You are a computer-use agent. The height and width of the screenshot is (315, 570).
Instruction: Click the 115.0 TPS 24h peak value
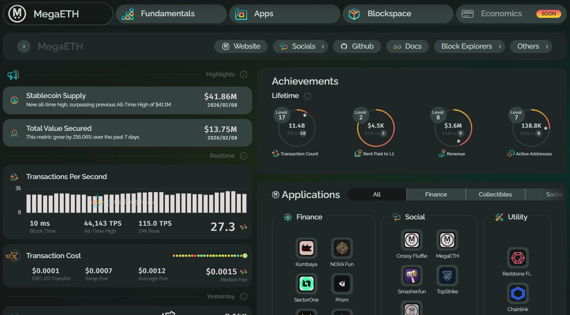155,223
